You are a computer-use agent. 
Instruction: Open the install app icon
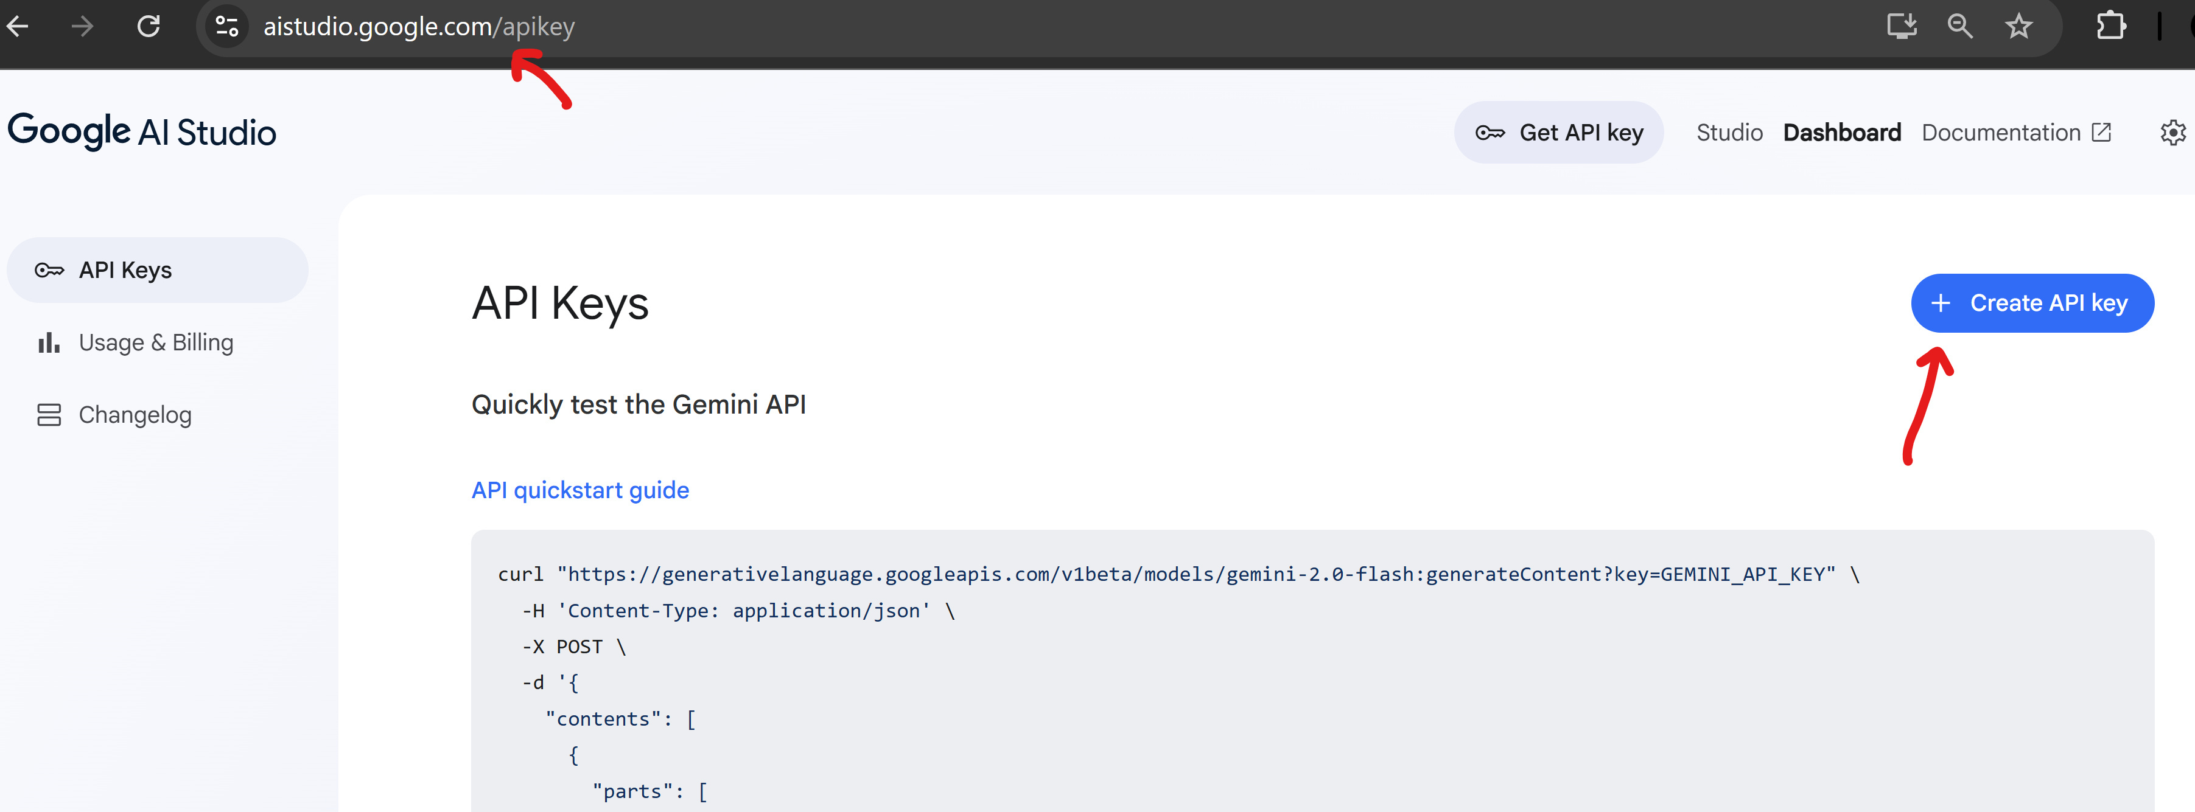point(1901,26)
